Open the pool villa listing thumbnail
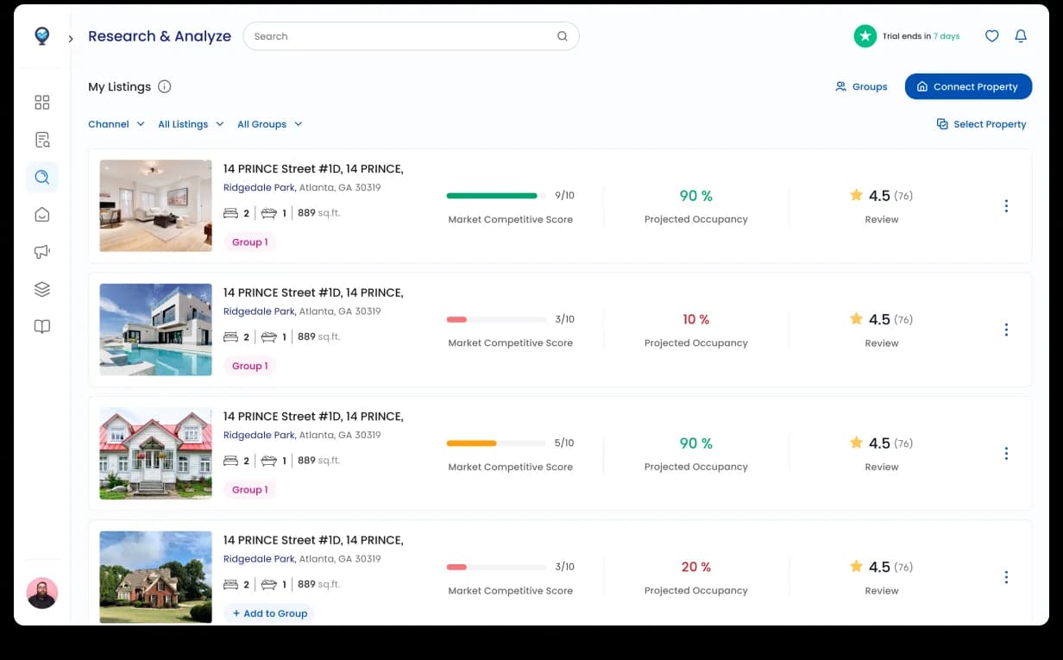 tap(155, 330)
